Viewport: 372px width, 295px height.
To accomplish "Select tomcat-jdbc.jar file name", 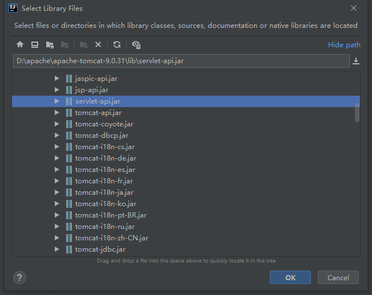I will tap(100, 249).
